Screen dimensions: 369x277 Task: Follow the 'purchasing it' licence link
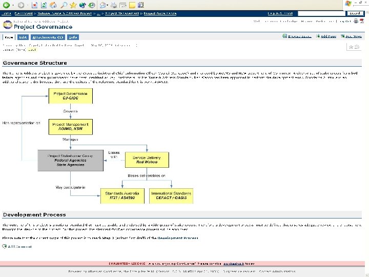(234, 264)
